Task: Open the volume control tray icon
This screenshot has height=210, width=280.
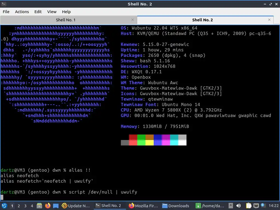Action: coord(238,206)
